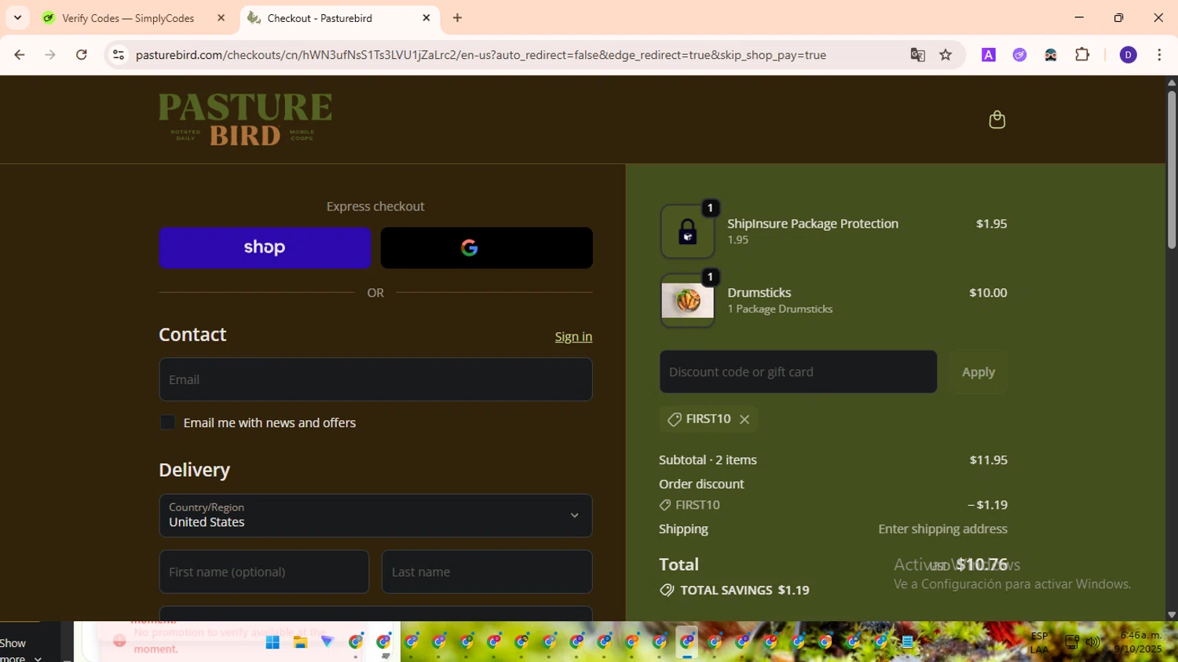Viewport: 1178px width, 662px height.
Task: Switch to Verify Codes SimplyCodes tab
Action: click(128, 18)
